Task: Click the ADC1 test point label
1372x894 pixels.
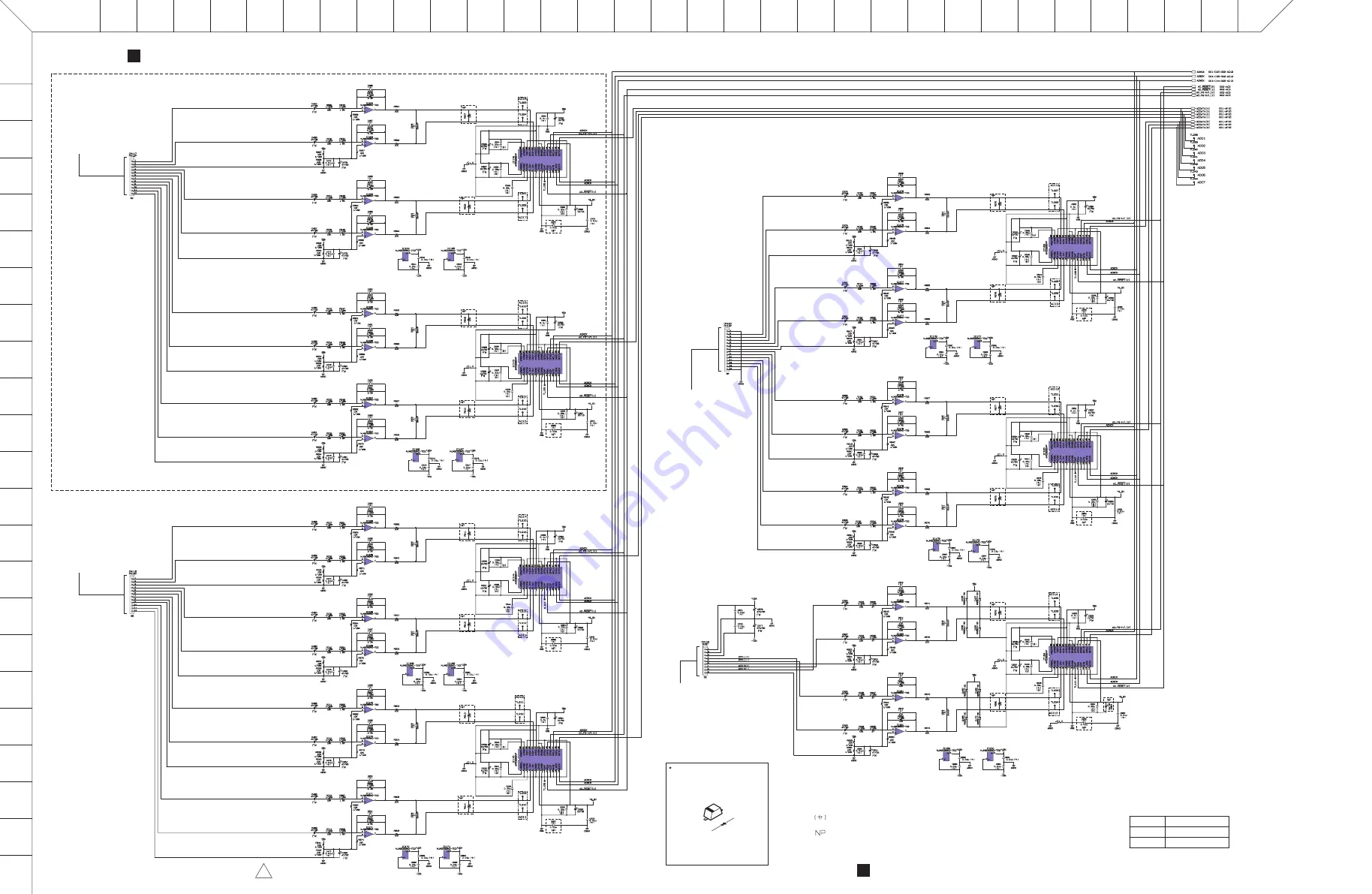Action: pyautogui.click(x=1201, y=138)
